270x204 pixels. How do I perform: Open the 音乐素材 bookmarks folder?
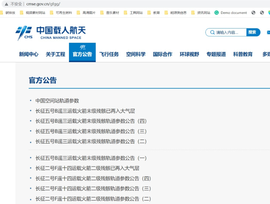click(x=113, y=13)
